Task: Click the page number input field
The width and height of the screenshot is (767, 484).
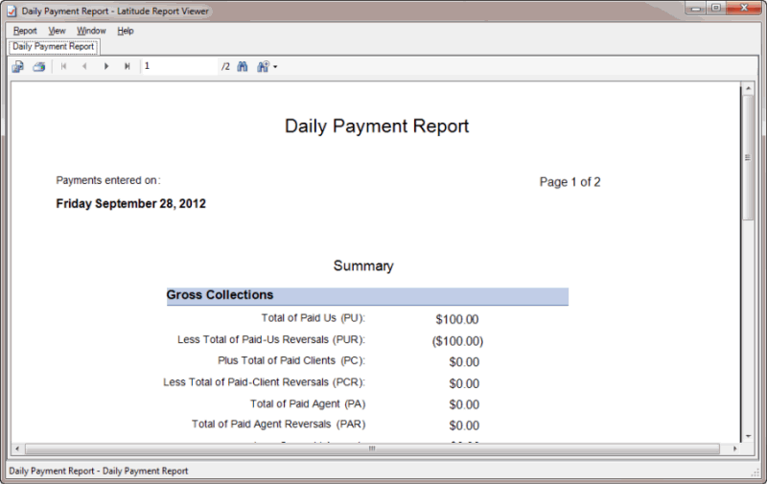Action: click(179, 67)
